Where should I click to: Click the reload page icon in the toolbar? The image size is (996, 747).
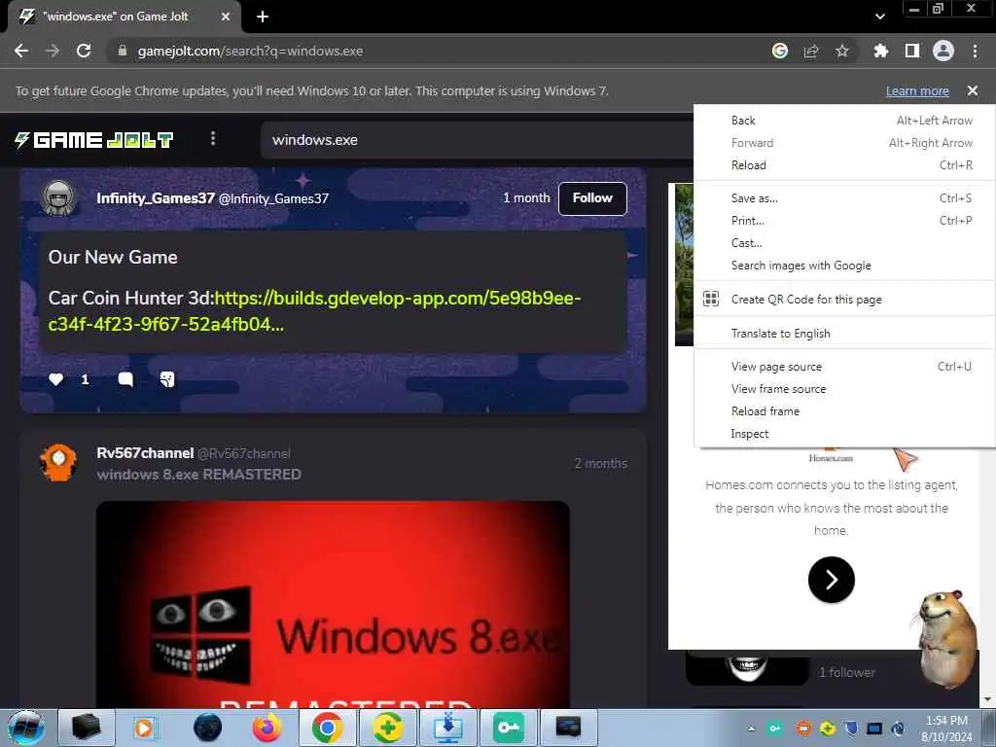(84, 51)
